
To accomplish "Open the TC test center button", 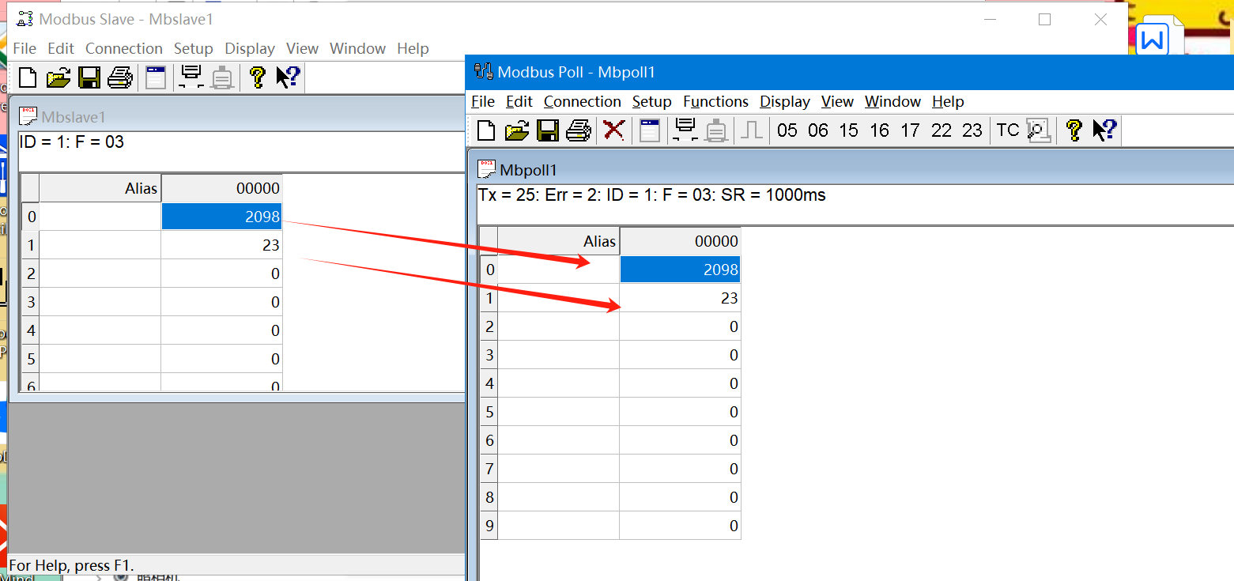I will coord(1008,130).
